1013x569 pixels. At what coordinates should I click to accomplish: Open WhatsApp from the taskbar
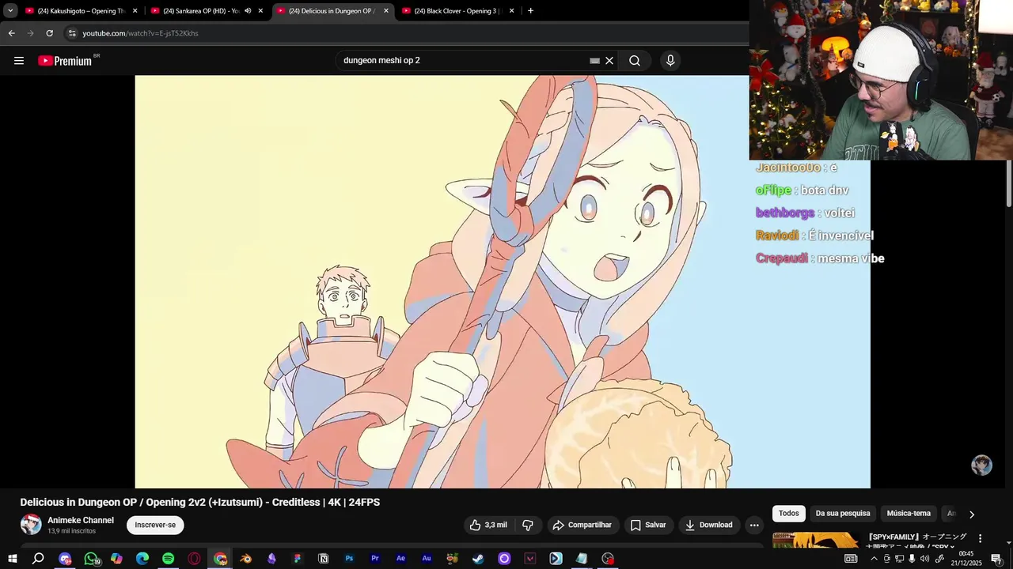91,559
